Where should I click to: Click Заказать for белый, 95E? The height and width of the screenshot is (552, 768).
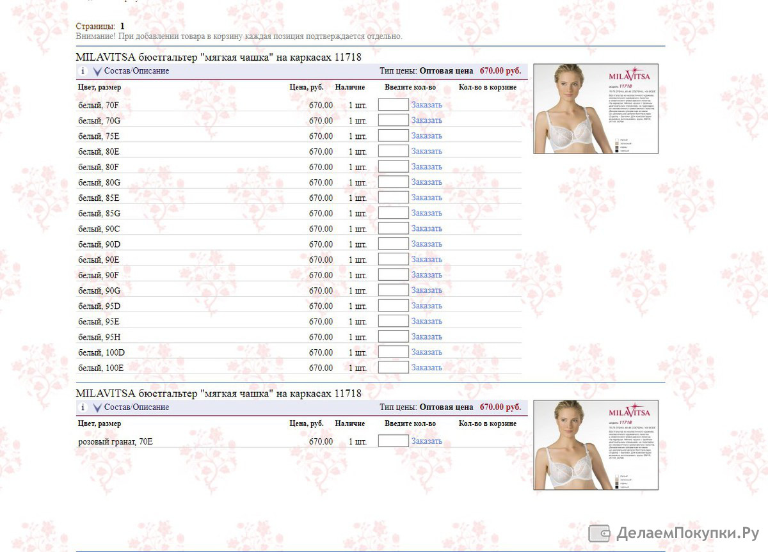click(427, 321)
